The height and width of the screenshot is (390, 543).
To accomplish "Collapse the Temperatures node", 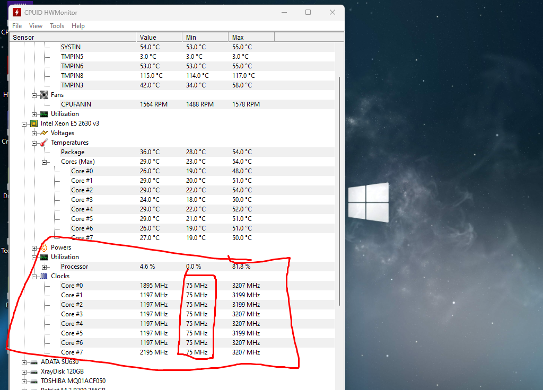I will coord(34,143).
